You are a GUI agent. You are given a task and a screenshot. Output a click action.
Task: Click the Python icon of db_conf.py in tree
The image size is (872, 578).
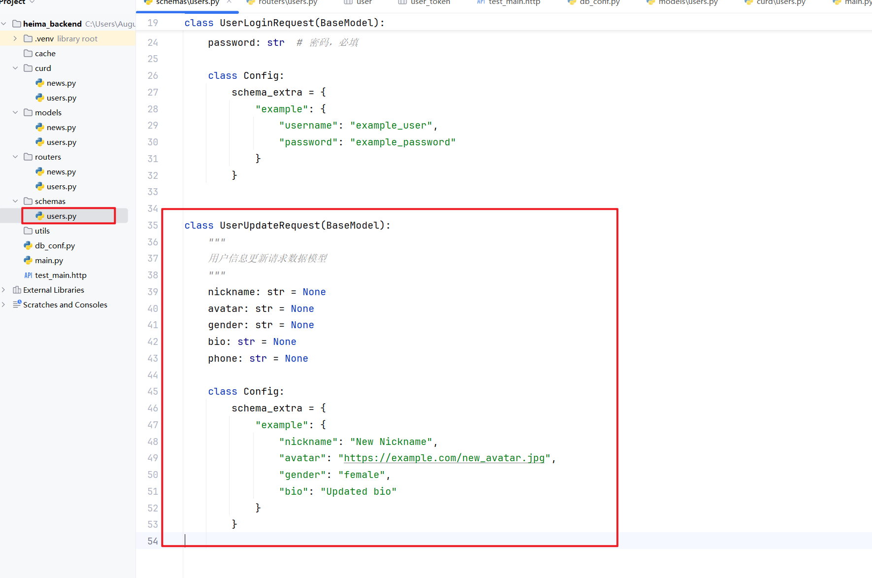(x=28, y=245)
